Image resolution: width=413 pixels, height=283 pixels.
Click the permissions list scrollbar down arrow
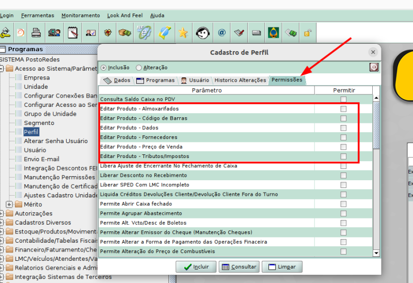[376, 253]
